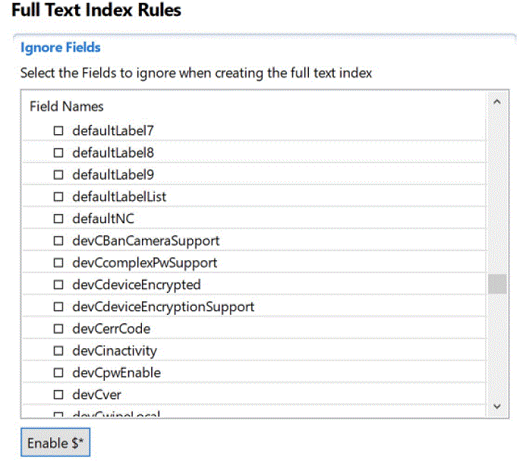Tick the devCver checkbox
This screenshot has height=465, width=526.
coord(58,395)
